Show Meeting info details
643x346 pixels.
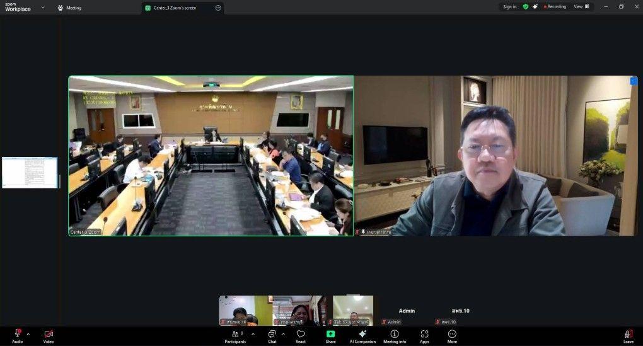tap(395, 335)
